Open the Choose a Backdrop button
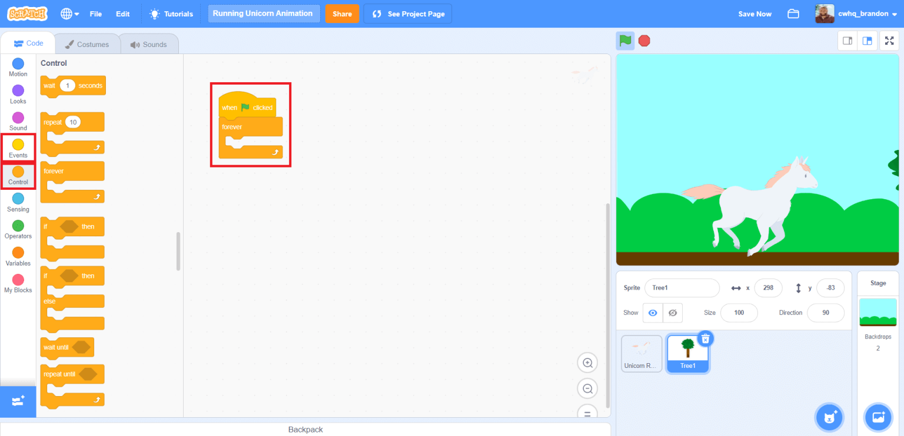The height and width of the screenshot is (436, 904). tap(878, 417)
